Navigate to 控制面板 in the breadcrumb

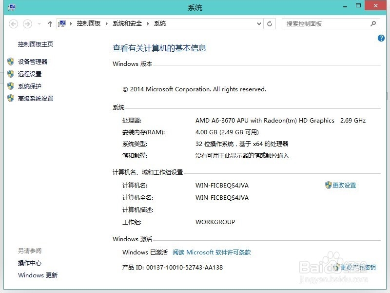coord(89,23)
